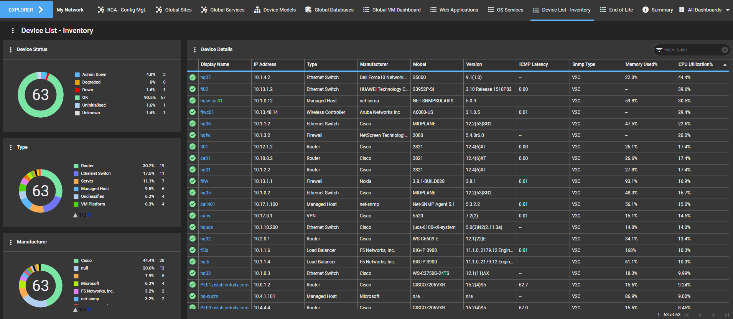Open the hqsv-sol01 device link
The height and width of the screenshot is (319, 733).
point(211,101)
